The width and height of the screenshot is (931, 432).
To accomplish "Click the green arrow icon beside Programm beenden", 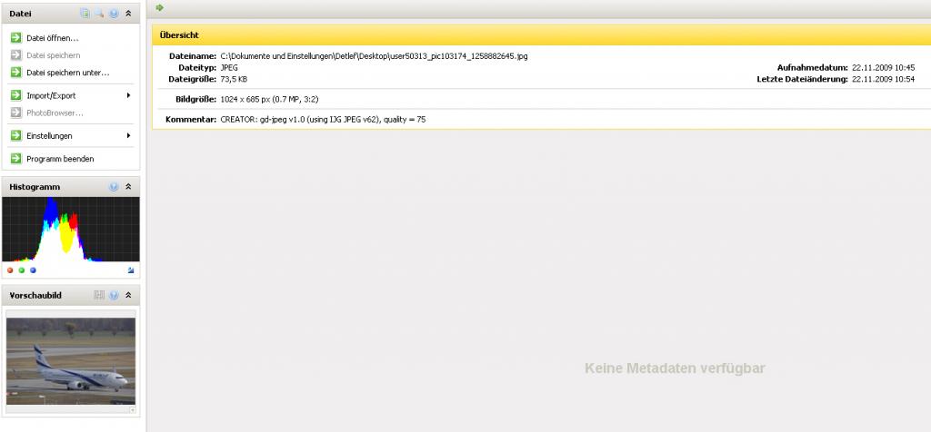I will click(16, 159).
